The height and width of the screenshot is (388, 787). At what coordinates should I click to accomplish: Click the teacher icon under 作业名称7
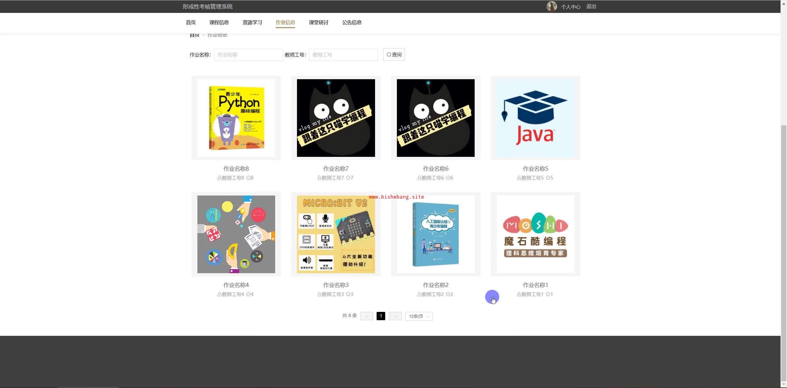click(x=319, y=178)
